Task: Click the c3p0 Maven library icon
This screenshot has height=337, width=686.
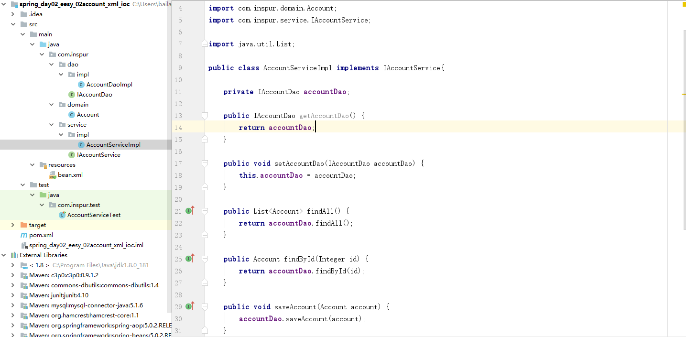Action: point(24,275)
